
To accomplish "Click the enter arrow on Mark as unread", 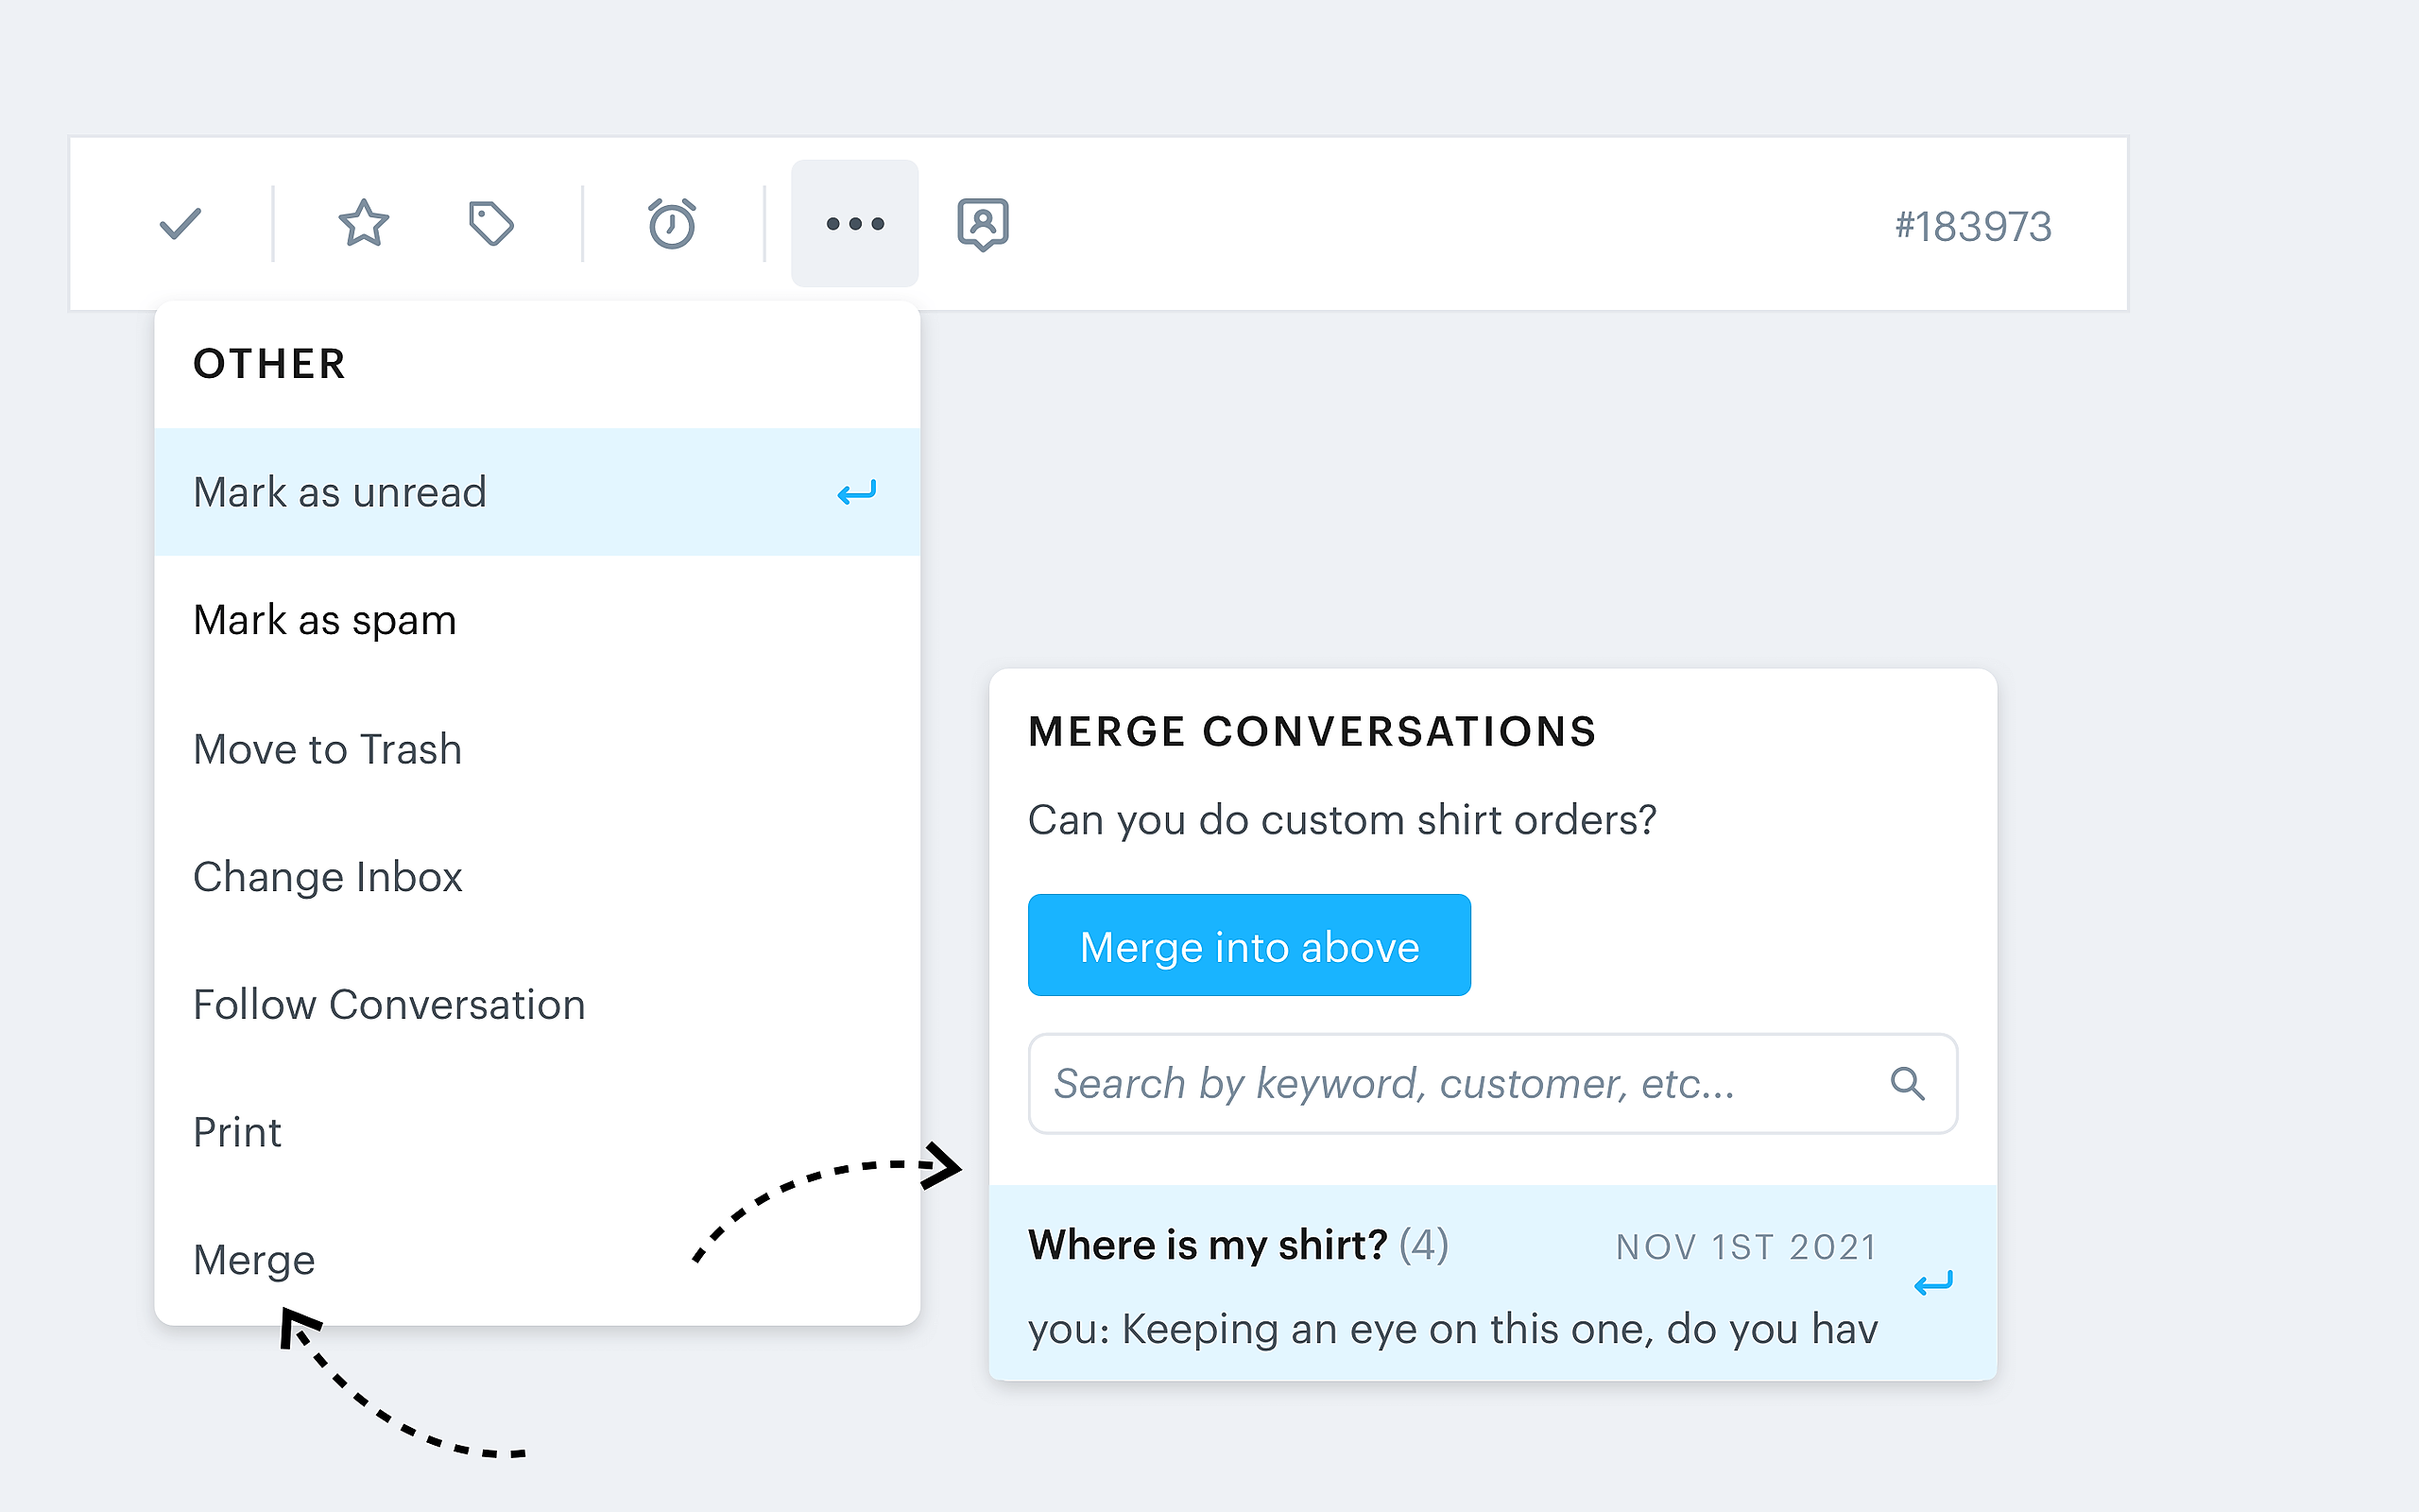I will (x=857, y=492).
